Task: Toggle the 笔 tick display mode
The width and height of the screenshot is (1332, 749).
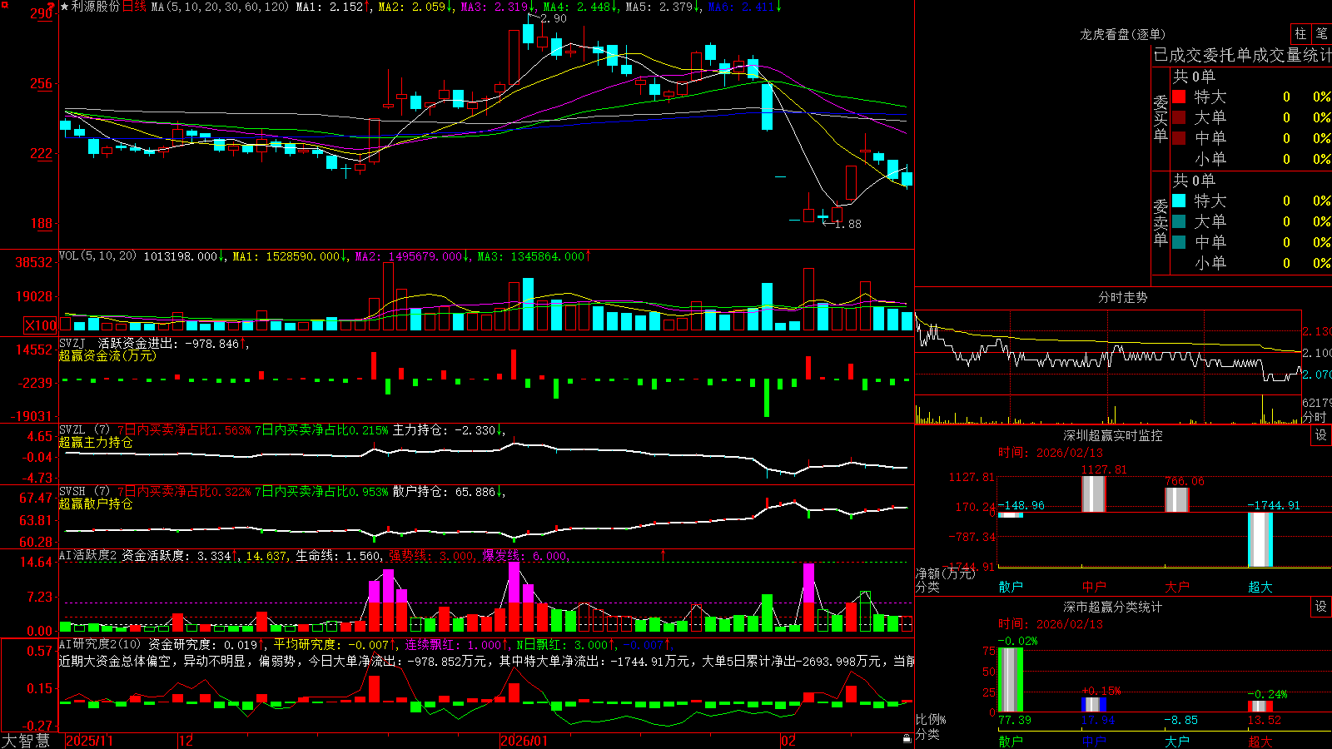Action: (x=1322, y=34)
